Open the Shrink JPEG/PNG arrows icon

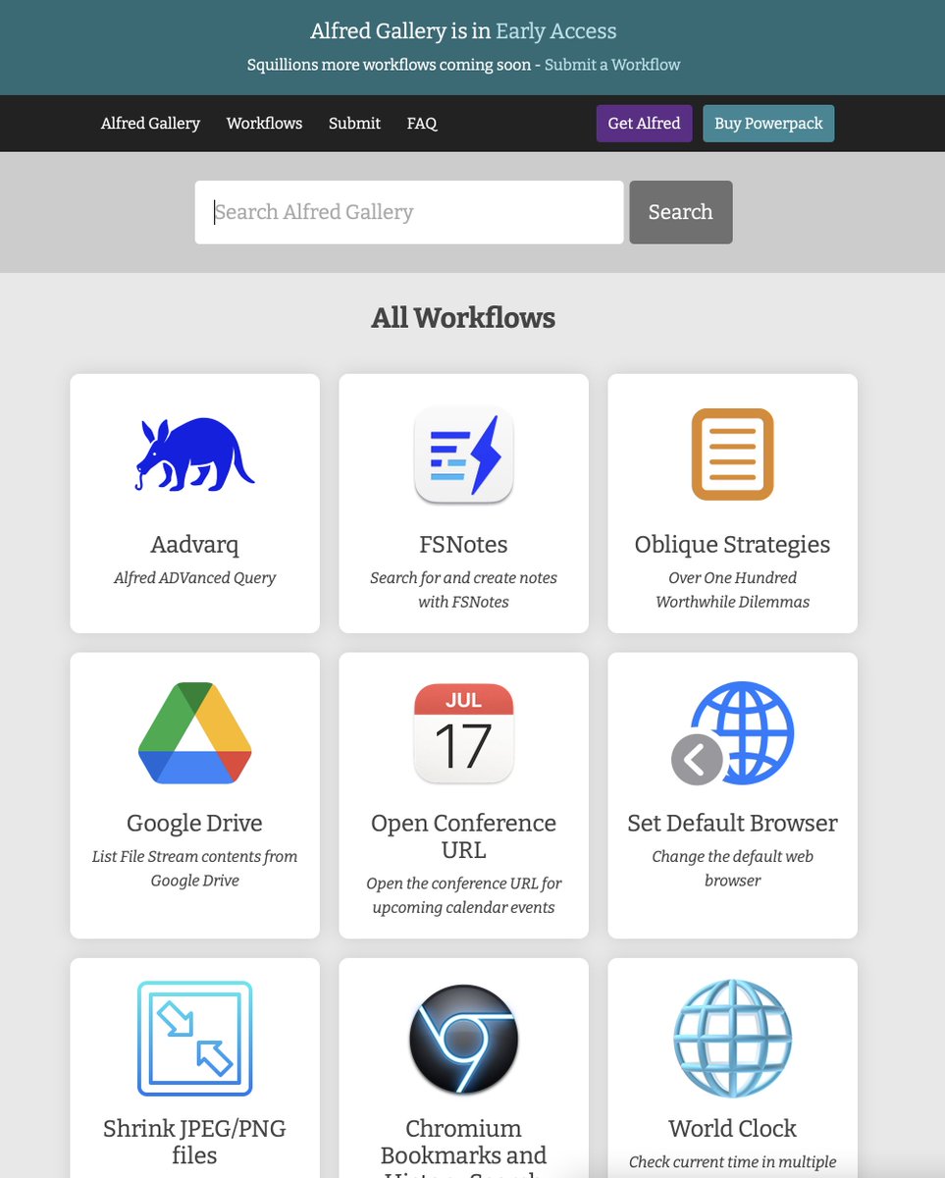(195, 1039)
